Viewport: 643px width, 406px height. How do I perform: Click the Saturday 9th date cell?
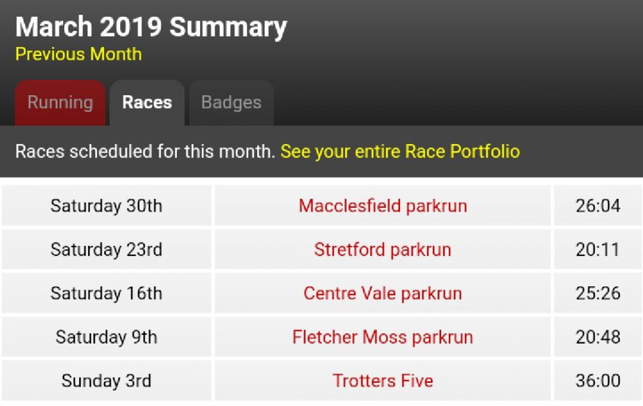107,337
